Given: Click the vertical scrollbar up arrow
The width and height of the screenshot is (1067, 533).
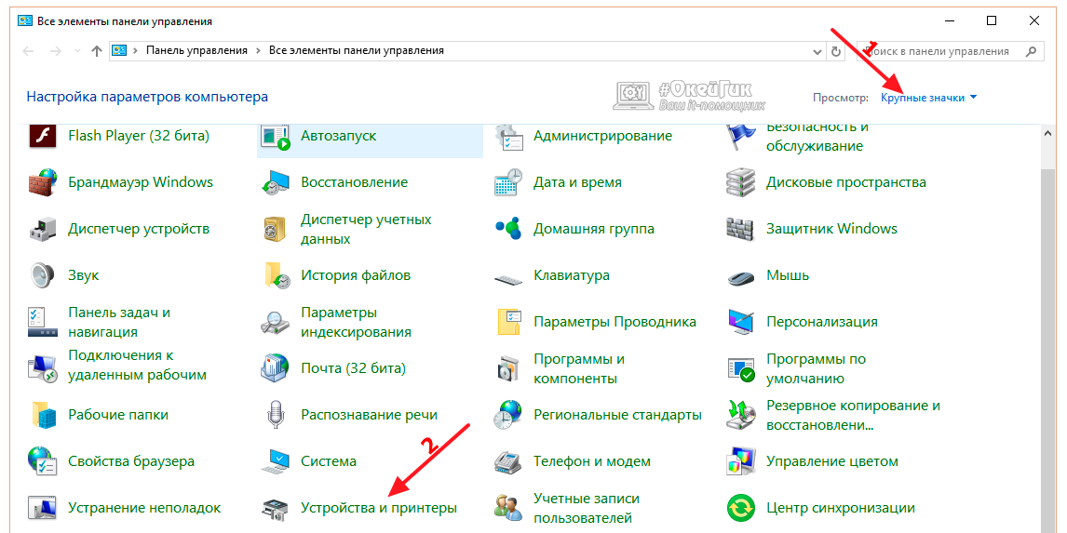Looking at the screenshot, I should (x=1048, y=134).
